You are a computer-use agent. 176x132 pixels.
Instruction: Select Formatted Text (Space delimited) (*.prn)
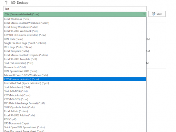(75, 83)
